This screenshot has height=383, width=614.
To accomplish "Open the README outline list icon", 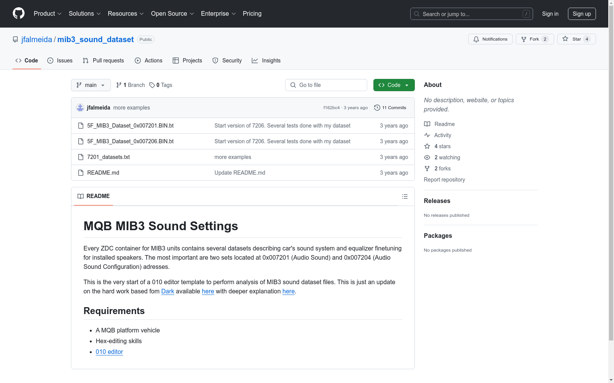I will pos(405,196).
